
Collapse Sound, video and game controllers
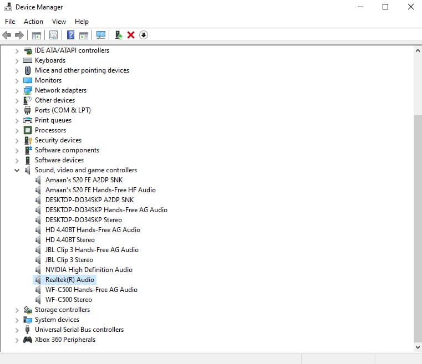coord(17,170)
